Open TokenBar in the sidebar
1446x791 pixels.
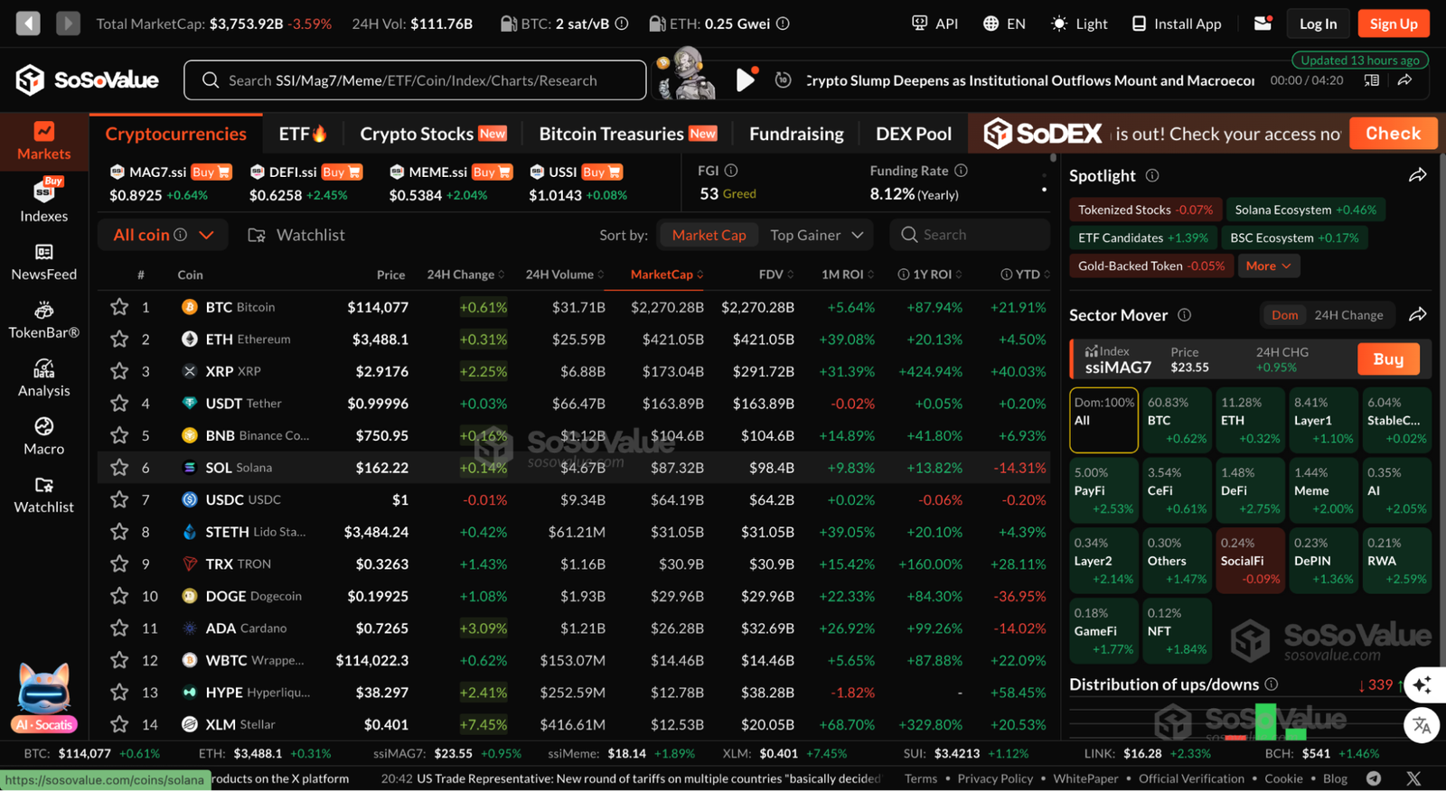pos(43,321)
